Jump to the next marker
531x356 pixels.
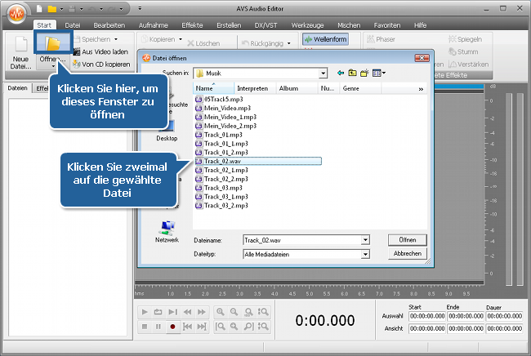[202, 327]
